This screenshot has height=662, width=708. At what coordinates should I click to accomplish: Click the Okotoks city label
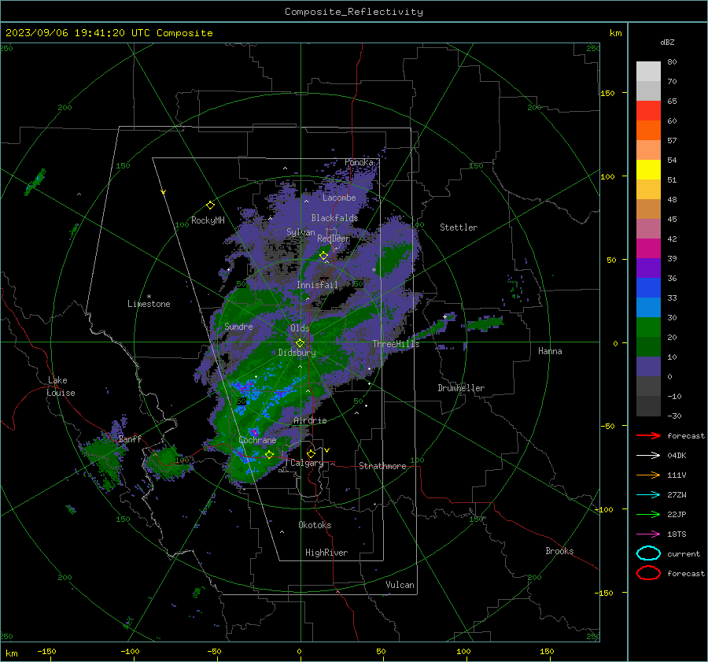click(x=315, y=525)
